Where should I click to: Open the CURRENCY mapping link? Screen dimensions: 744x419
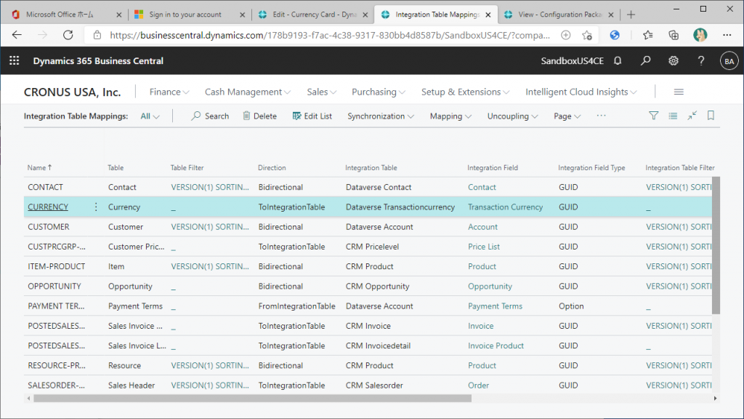[x=48, y=207]
